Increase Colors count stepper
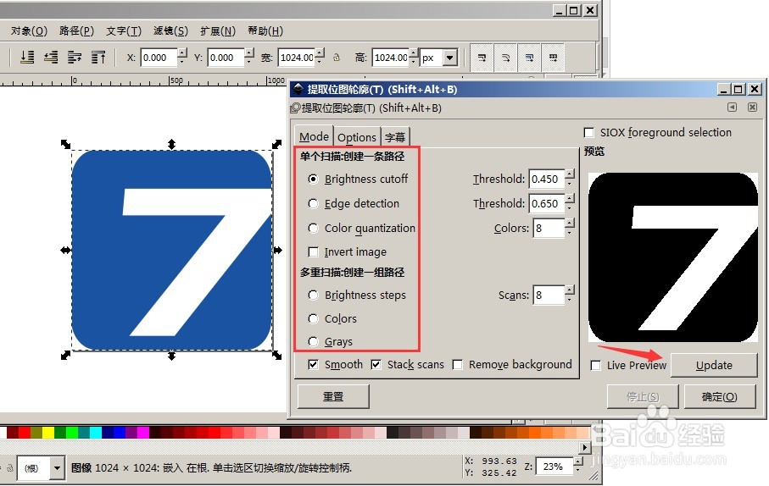Screen dimensions: 769x486 570,223
